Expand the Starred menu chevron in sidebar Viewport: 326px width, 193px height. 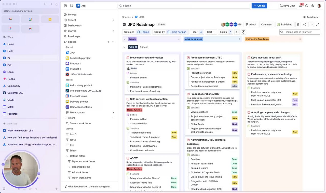click(113, 31)
